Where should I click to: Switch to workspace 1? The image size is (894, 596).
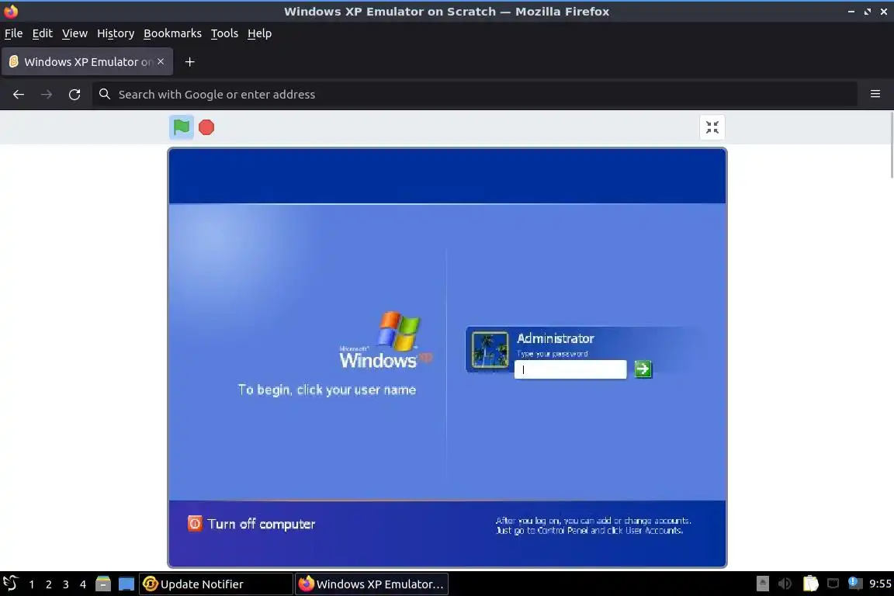pyautogui.click(x=31, y=584)
